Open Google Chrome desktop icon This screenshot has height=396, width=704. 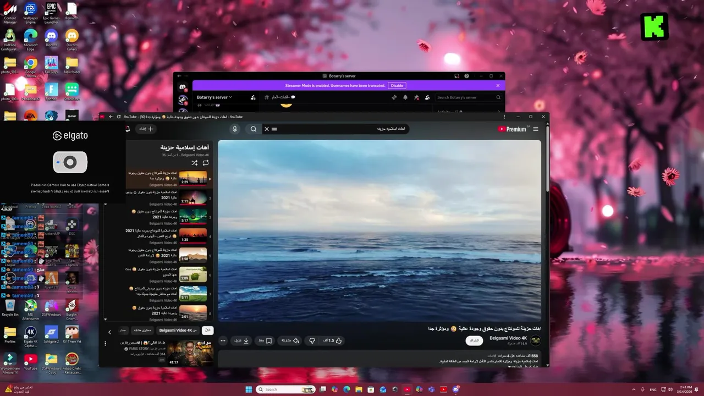pyautogui.click(x=31, y=65)
